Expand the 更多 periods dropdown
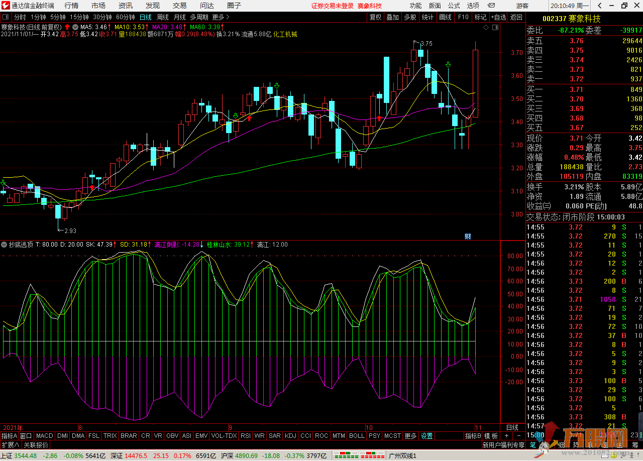The image size is (643, 461). (x=221, y=17)
